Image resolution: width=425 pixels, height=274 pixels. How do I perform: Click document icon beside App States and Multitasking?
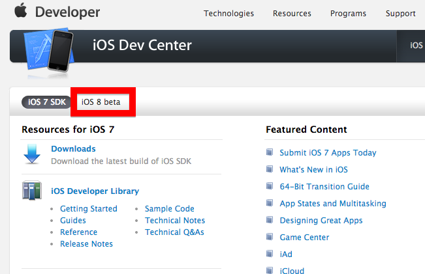pyautogui.click(x=270, y=203)
